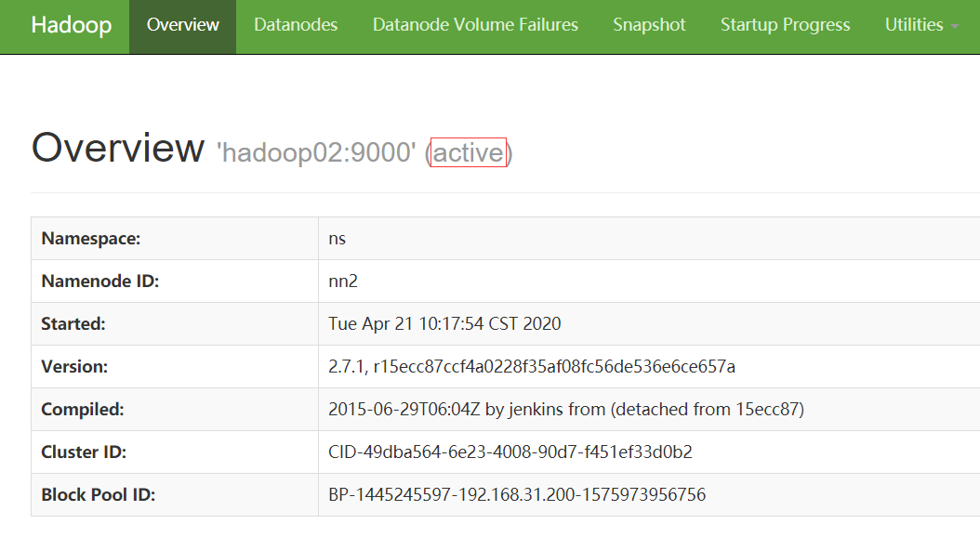Click the Utilities dropdown caret arrow
The height and width of the screenshot is (537, 980).
point(955,27)
